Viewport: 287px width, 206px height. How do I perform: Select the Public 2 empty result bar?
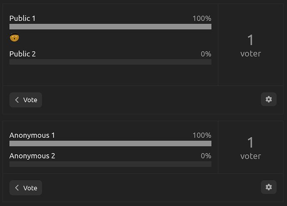click(110, 62)
